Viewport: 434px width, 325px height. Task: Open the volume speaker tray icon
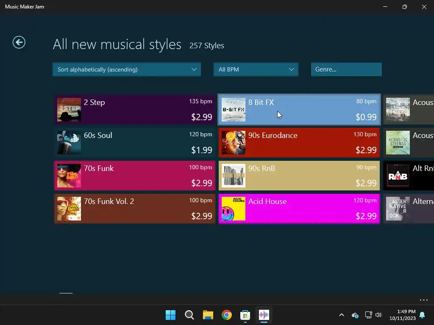pyautogui.click(x=378, y=315)
